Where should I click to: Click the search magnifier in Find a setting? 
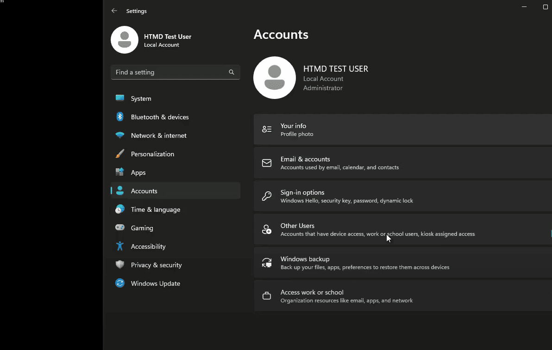pyautogui.click(x=231, y=72)
